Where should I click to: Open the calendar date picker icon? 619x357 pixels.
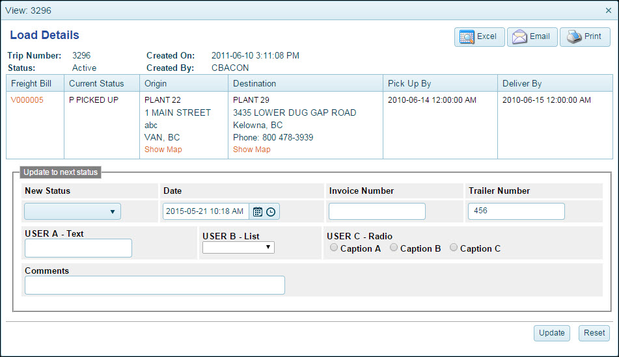coord(257,212)
